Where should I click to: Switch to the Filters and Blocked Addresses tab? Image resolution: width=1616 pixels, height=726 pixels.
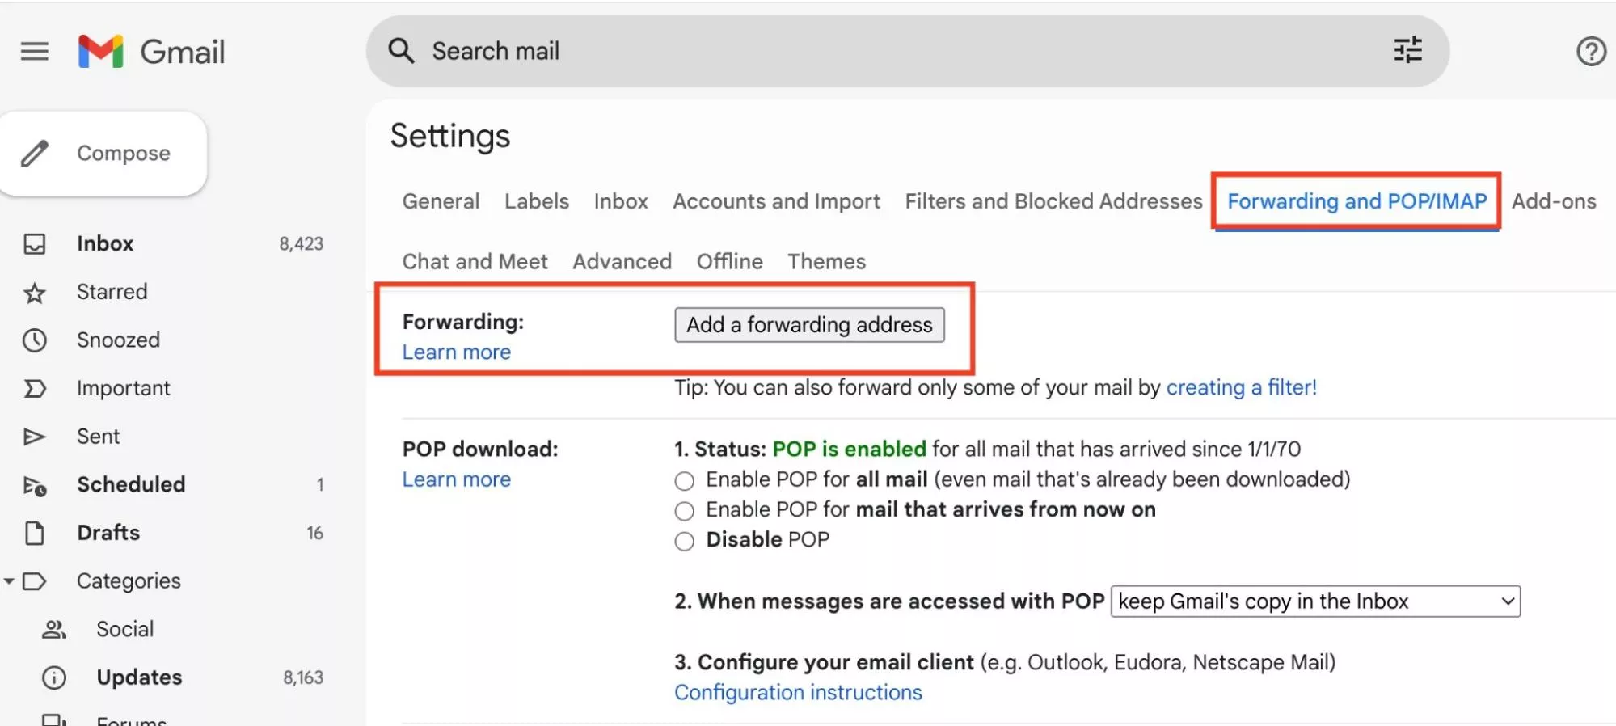click(1053, 201)
